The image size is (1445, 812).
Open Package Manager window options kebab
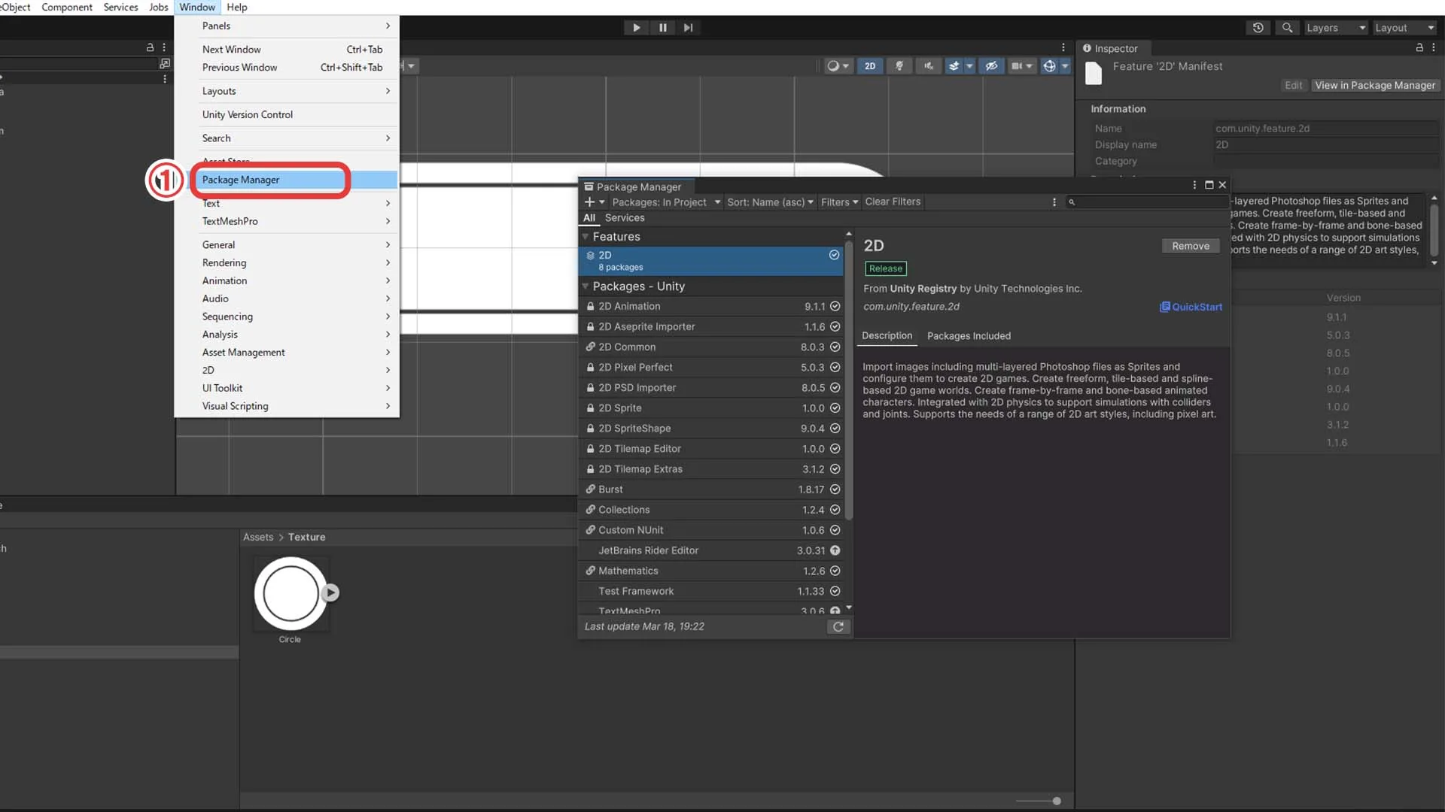tap(1194, 185)
